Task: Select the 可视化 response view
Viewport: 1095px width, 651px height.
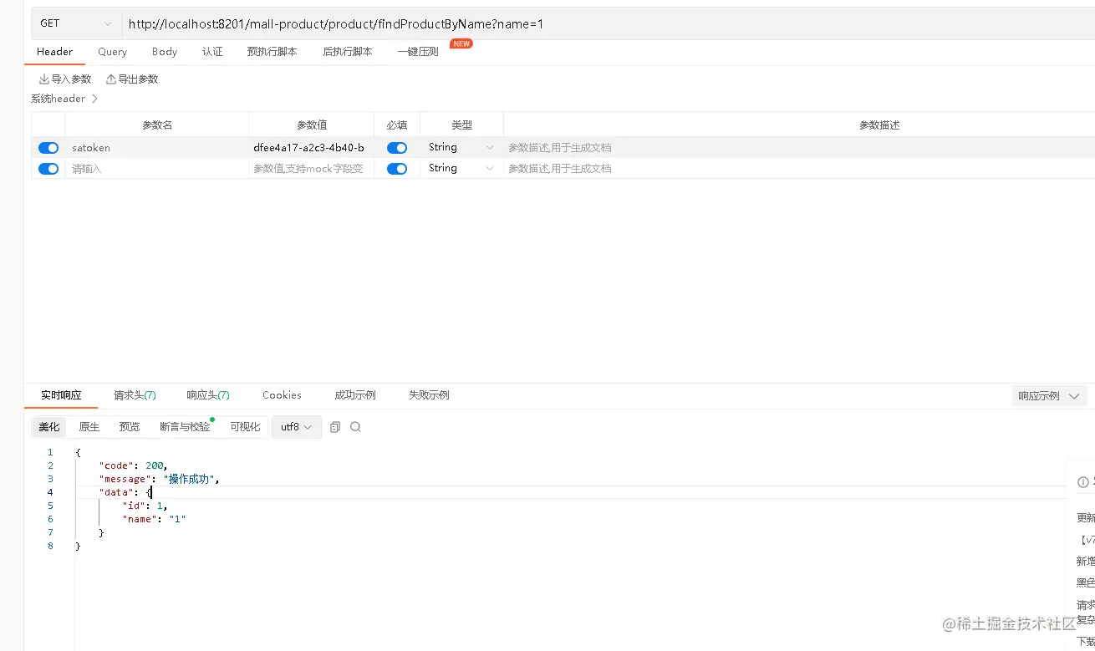Action: [x=245, y=427]
